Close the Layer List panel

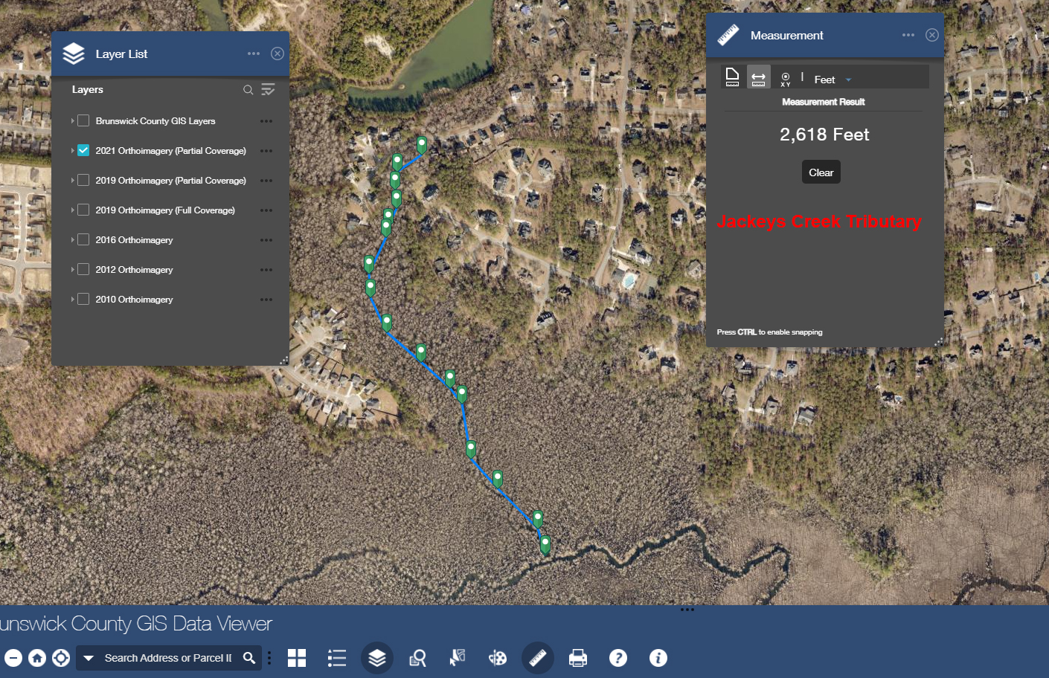point(278,54)
